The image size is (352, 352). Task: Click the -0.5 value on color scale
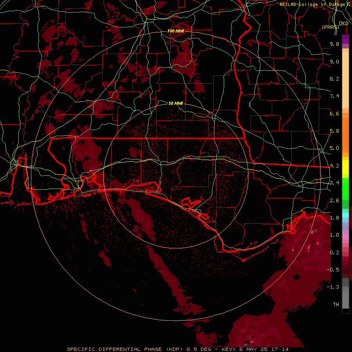[x=333, y=269]
